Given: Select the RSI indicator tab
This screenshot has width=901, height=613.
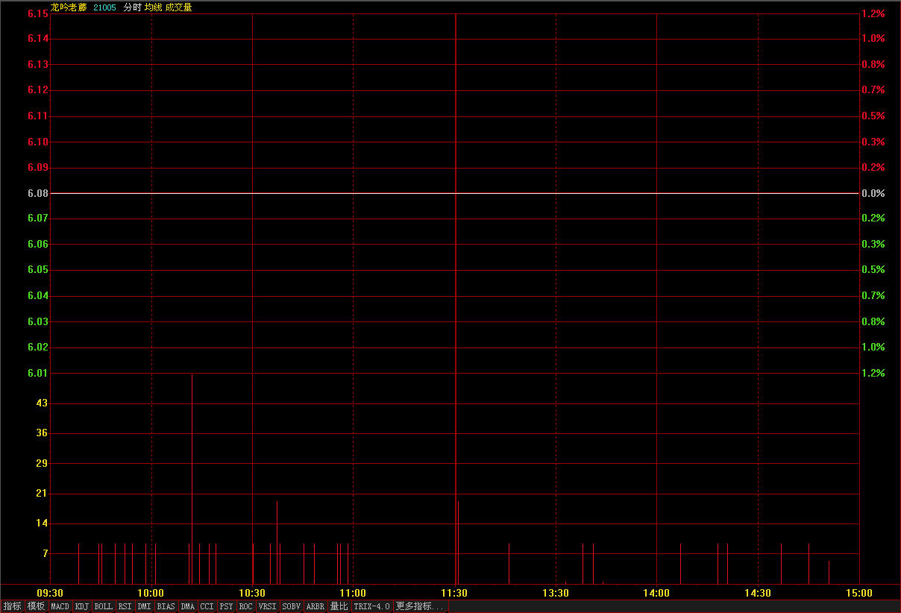Looking at the screenshot, I should click(x=125, y=606).
